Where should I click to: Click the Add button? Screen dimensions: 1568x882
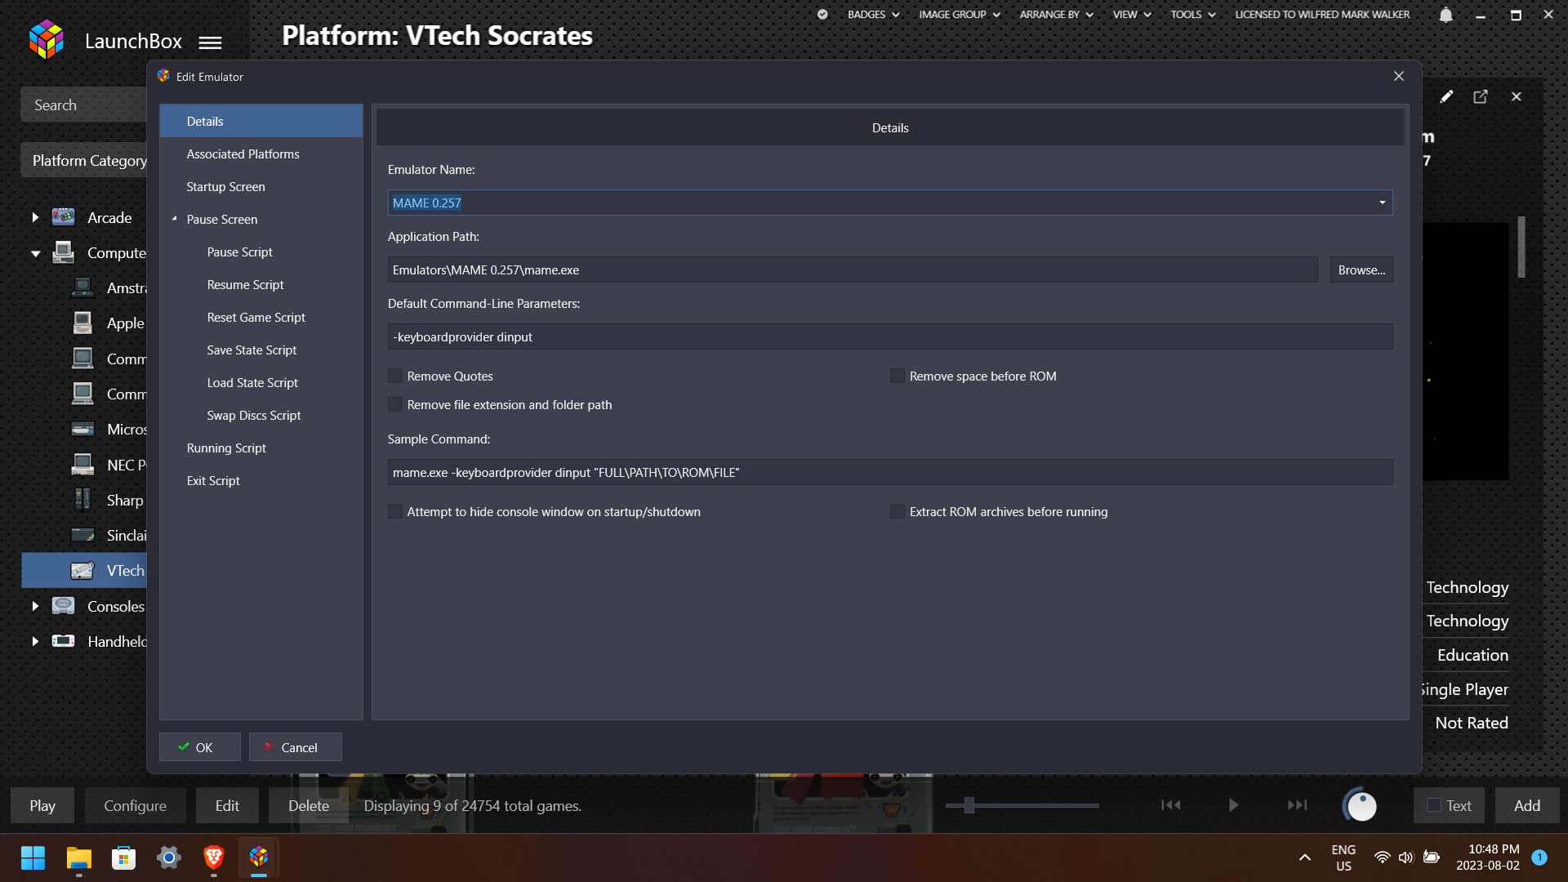click(1527, 805)
